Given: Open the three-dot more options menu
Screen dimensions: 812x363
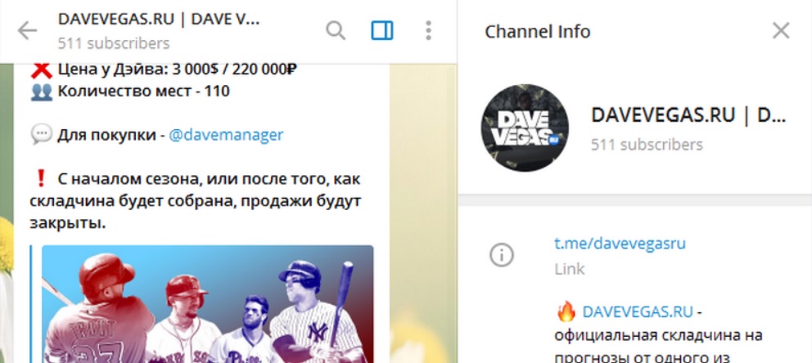Looking at the screenshot, I should coord(428,31).
